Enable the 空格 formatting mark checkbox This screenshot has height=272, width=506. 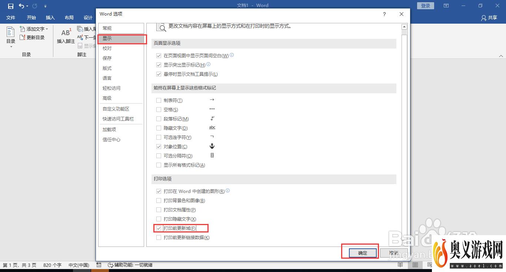point(159,109)
